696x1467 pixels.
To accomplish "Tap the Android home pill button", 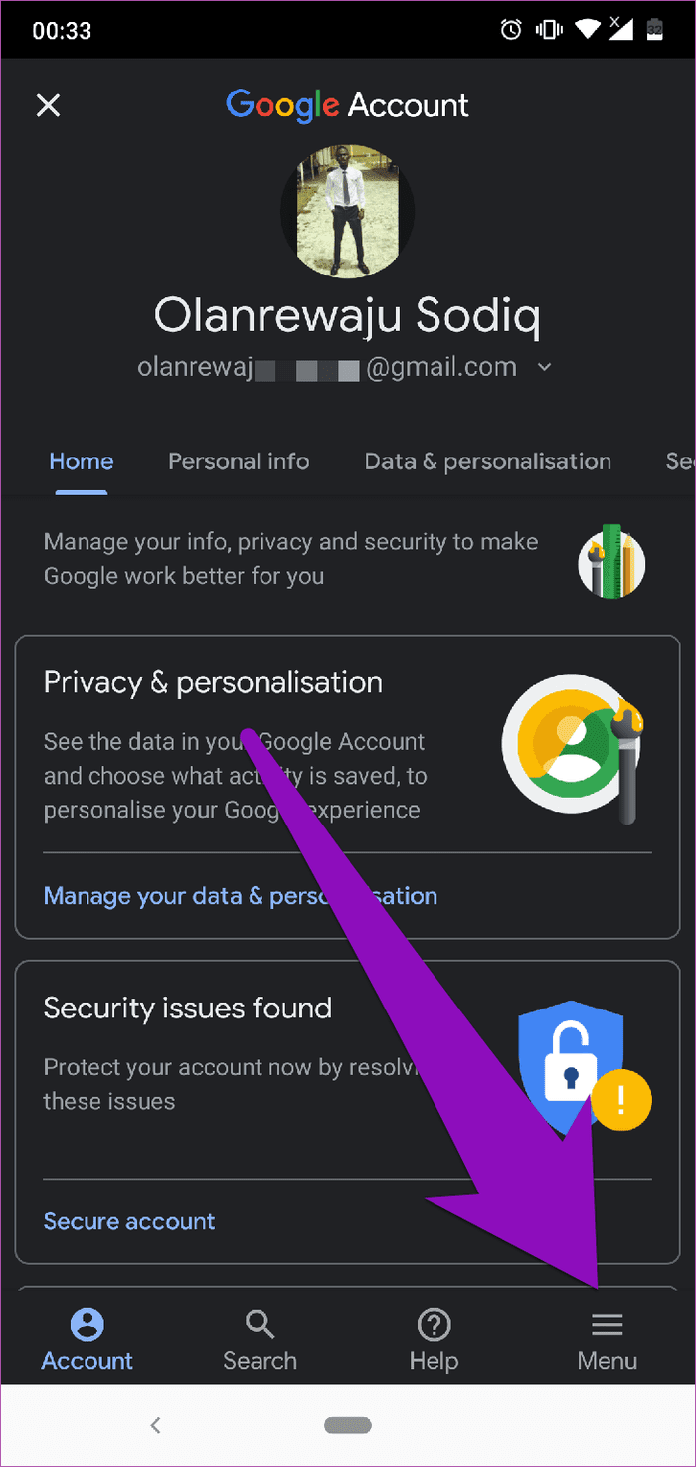I will click(x=348, y=1425).
